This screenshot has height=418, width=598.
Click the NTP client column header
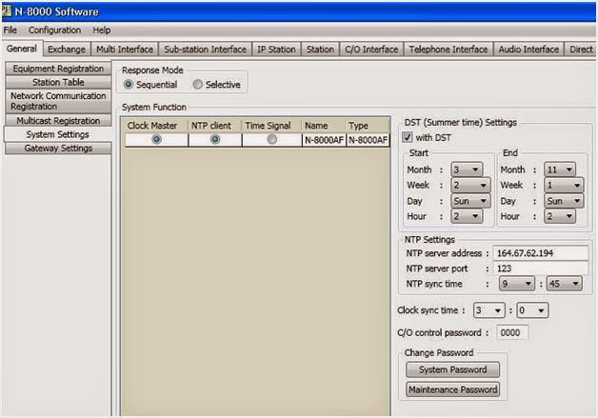pos(214,126)
